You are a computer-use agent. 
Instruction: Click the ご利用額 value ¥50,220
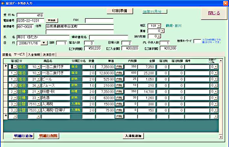93,48
